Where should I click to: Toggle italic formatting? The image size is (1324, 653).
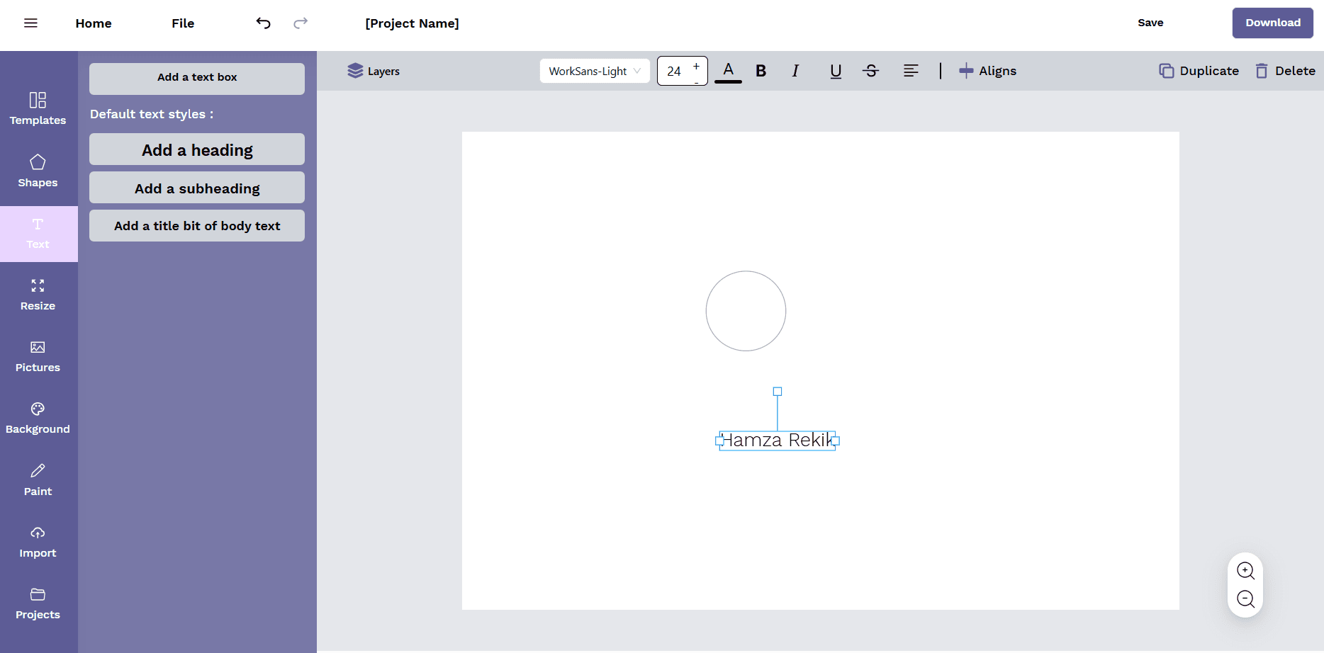click(x=795, y=71)
